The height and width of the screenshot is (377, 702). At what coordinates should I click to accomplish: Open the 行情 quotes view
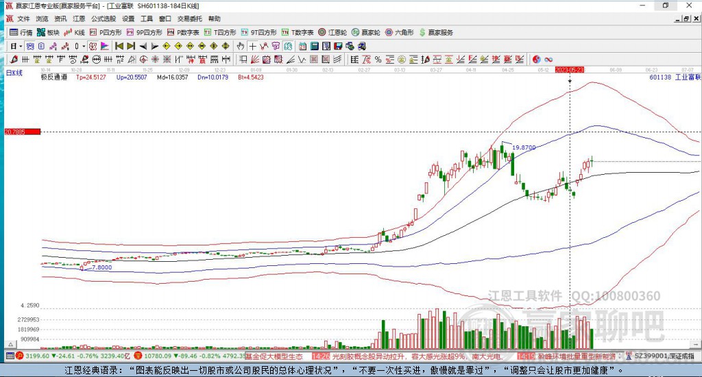tap(21, 32)
